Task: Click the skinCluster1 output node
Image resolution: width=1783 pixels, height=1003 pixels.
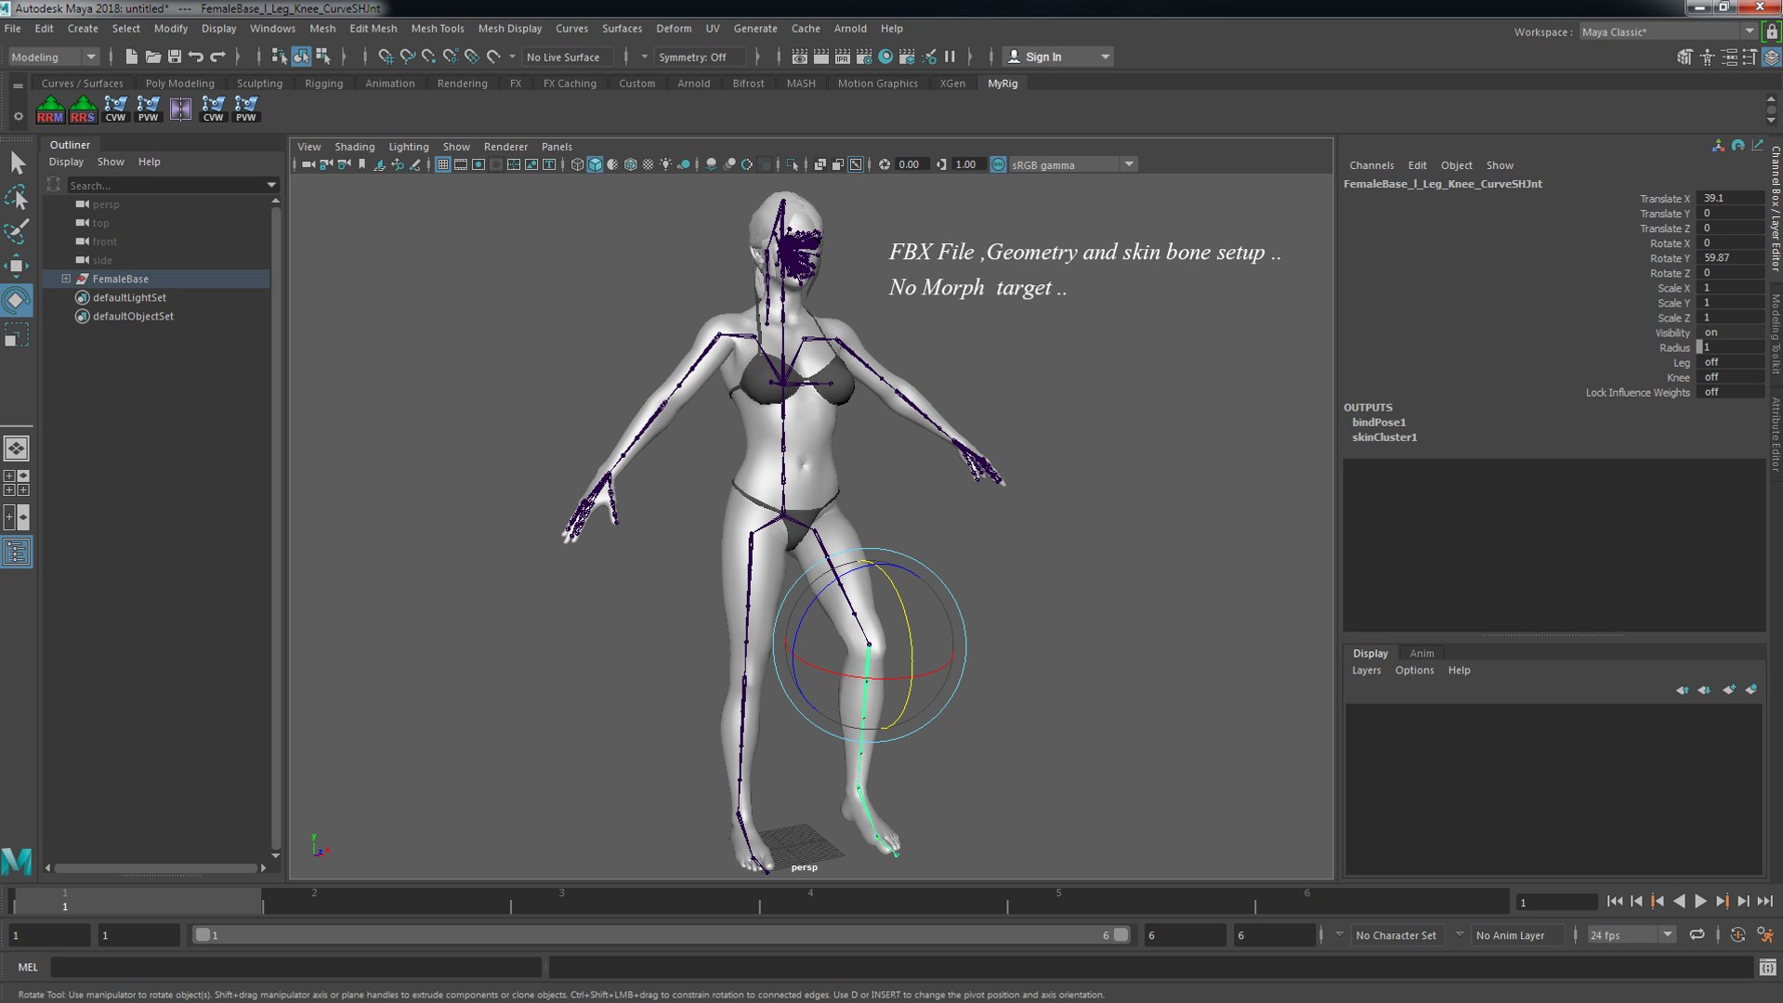Action: click(1383, 437)
